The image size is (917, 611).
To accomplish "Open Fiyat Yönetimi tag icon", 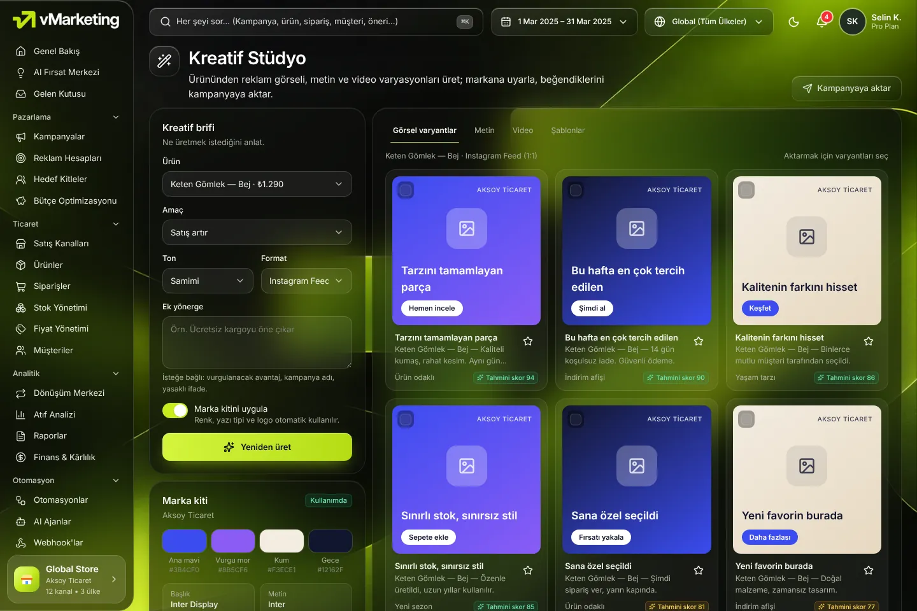I will tap(21, 329).
